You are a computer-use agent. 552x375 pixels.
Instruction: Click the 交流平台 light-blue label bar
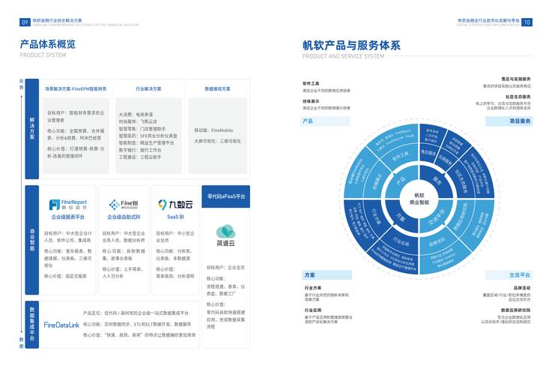pyautogui.click(x=509, y=275)
